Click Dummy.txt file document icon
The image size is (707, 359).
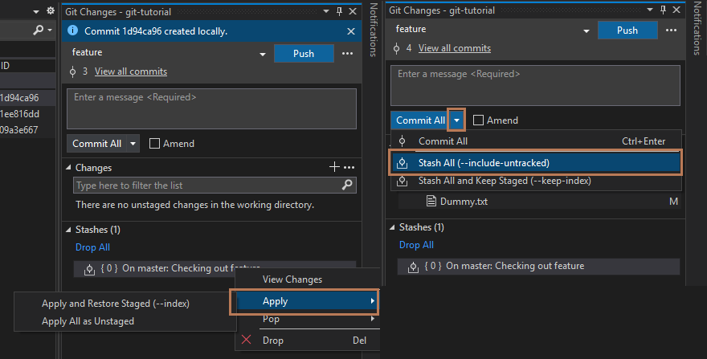pyautogui.click(x=431, y=201)
